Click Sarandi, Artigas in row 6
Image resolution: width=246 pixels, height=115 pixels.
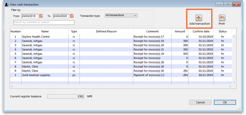[x=32, y=58]
